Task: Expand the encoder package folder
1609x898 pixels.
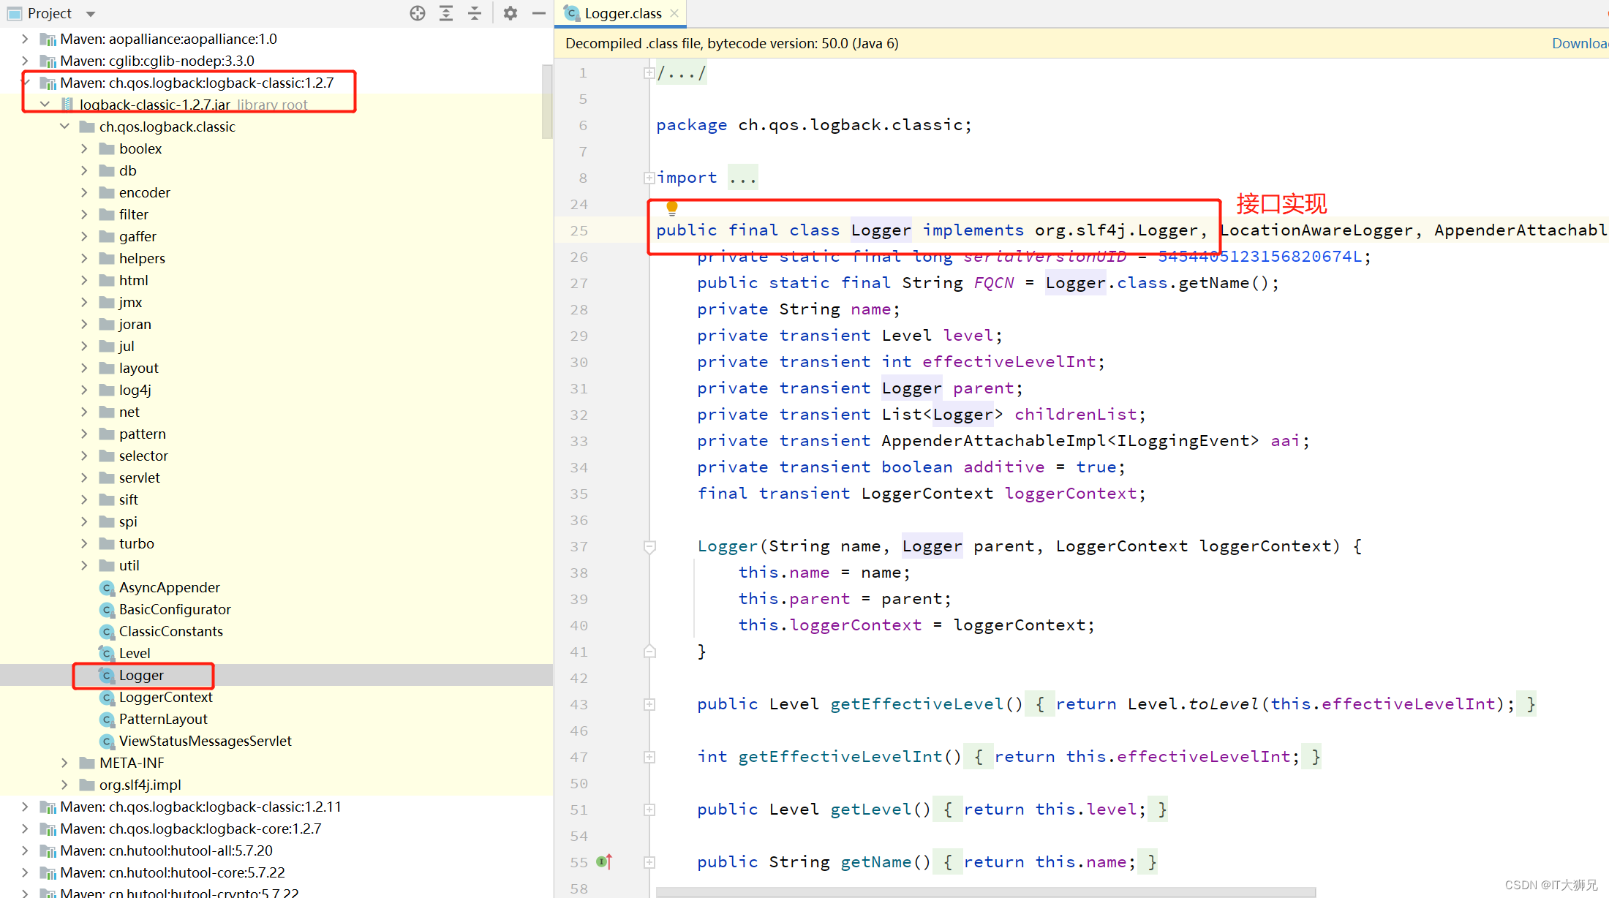Action: [x=84, y=192]
